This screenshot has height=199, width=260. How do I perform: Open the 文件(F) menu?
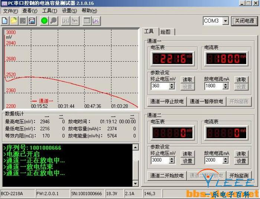(10, 11)
